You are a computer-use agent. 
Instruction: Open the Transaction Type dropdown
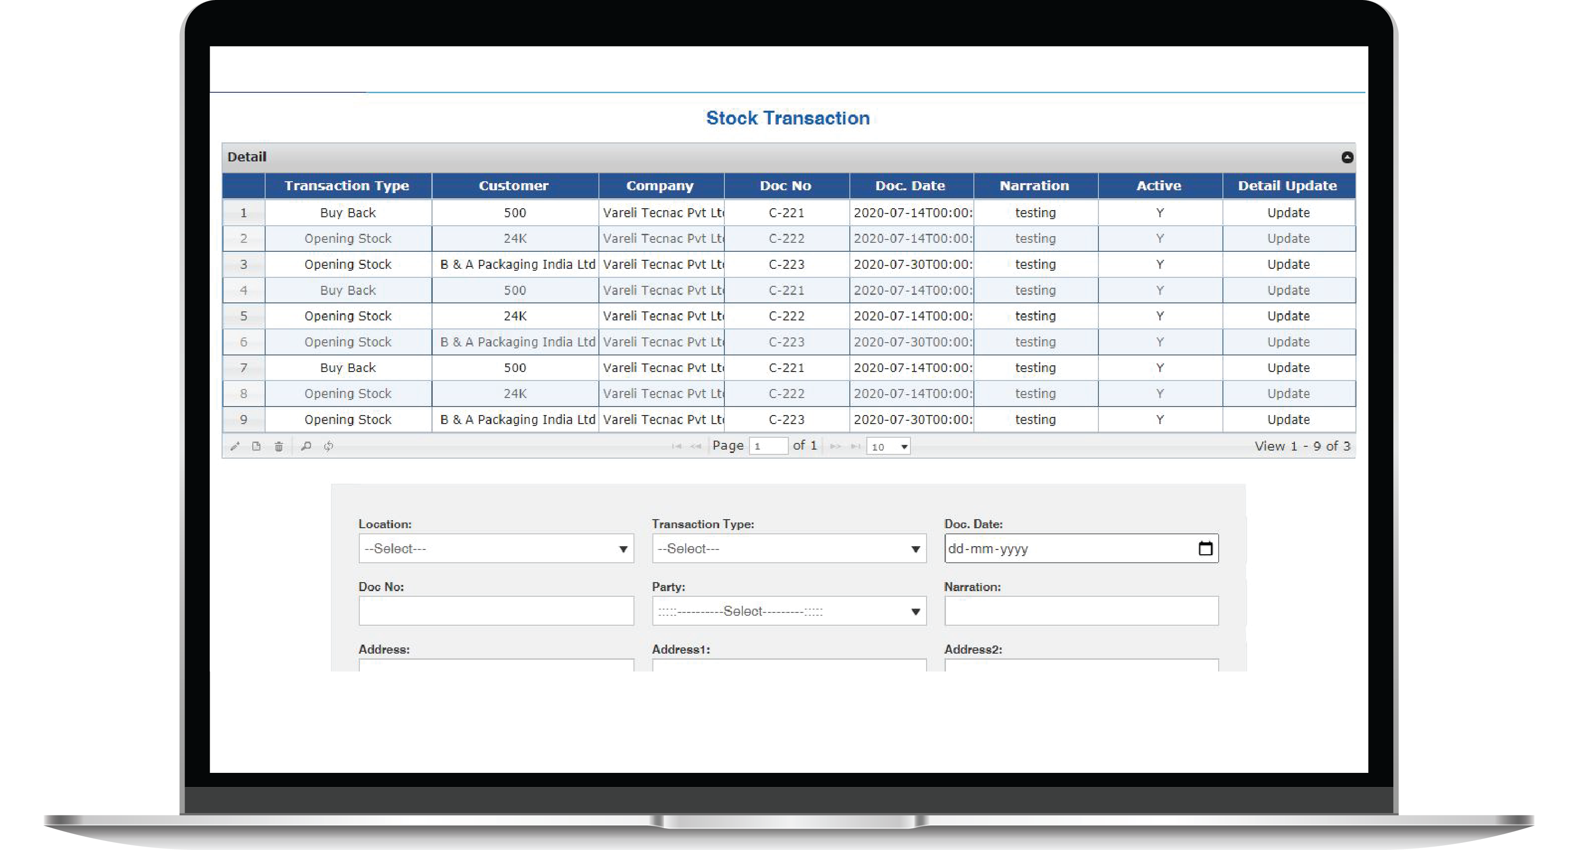(789, 549)
